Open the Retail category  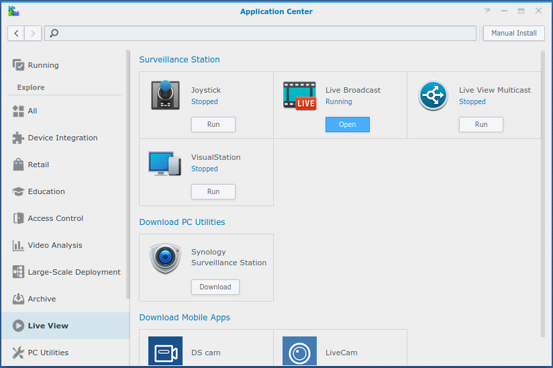[x=66, y=165]
